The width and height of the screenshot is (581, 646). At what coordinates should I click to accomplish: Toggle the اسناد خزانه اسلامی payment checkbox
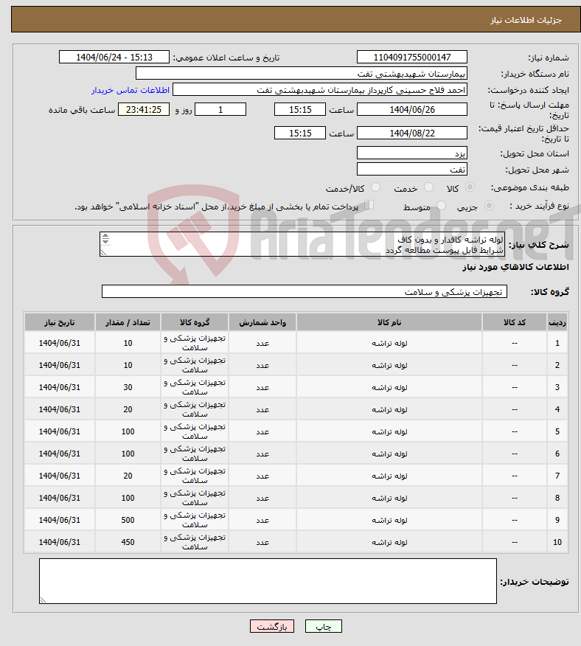point(369,205)
